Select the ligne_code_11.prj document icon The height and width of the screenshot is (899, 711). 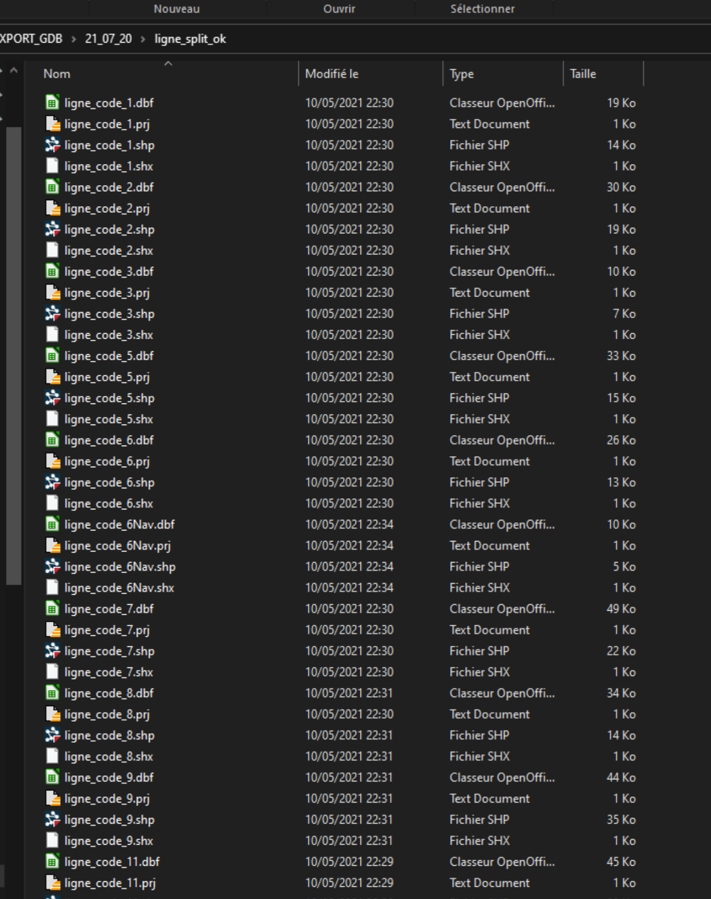click(52, 882)
